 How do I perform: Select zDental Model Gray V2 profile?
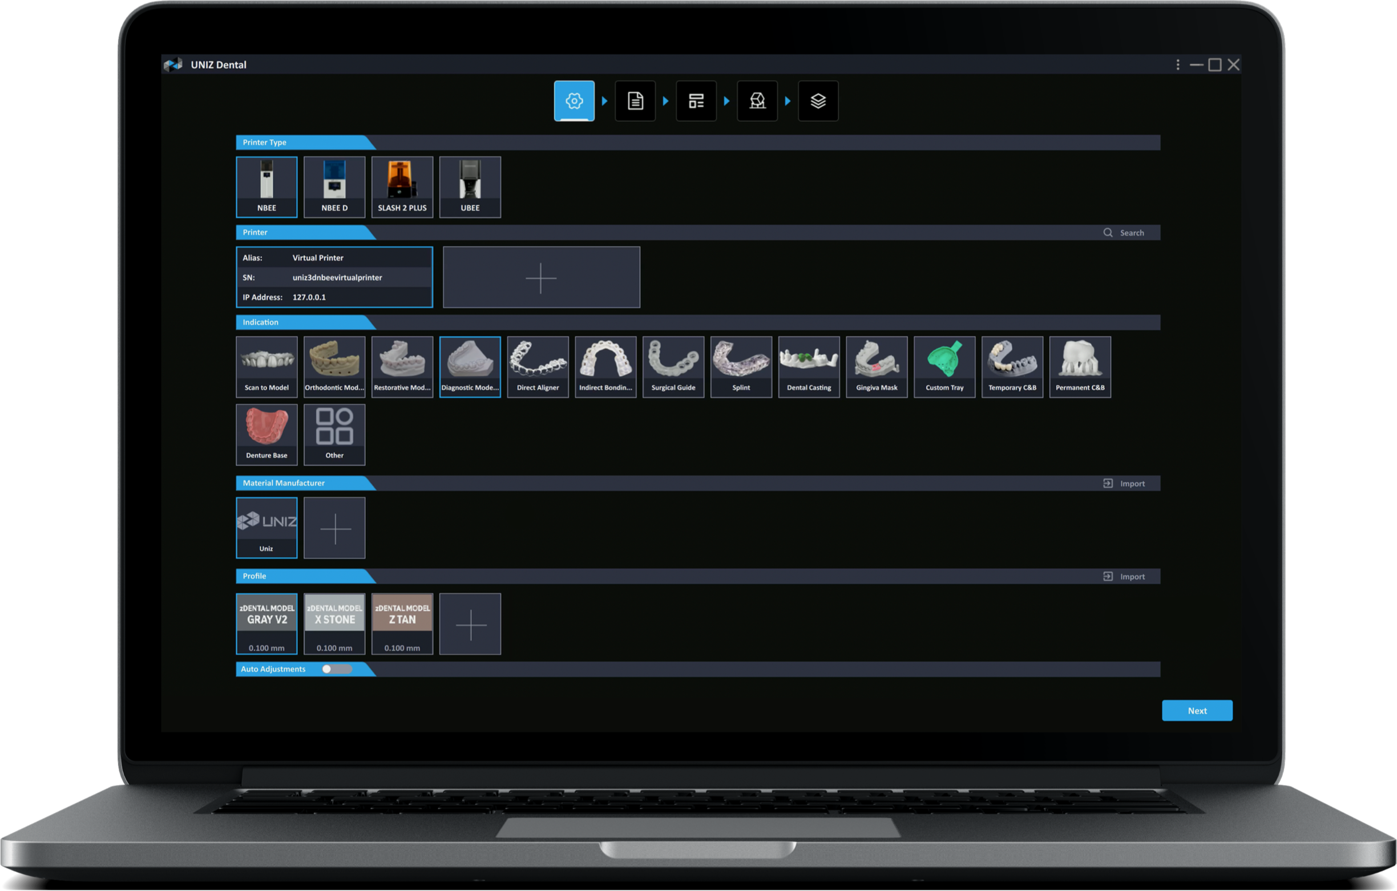(x=267, y=623)
